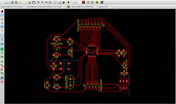Set units to millimeters

tap(2, 27)
